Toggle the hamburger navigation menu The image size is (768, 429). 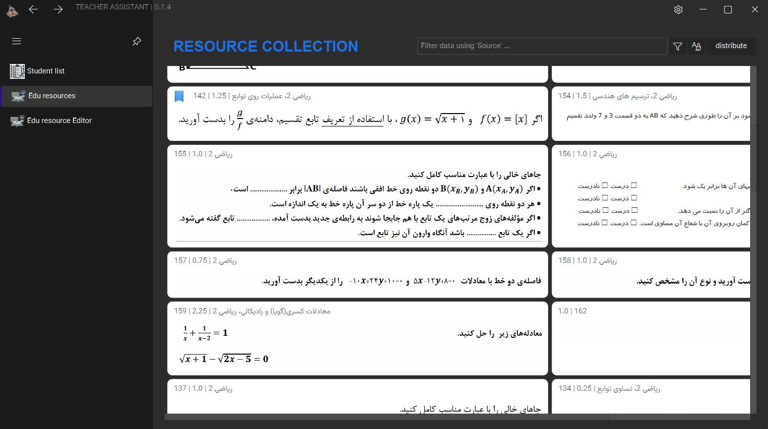point(16,41)
